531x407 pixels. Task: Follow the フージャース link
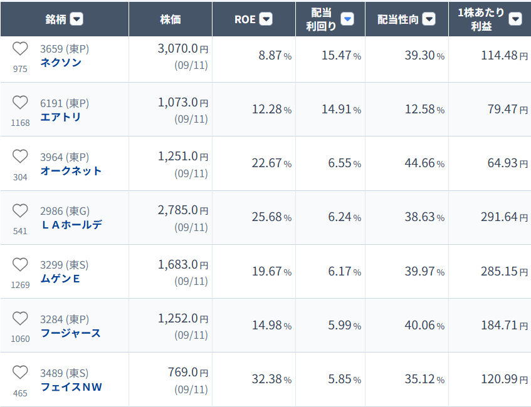pyautogui.click(x=70, y=333)
